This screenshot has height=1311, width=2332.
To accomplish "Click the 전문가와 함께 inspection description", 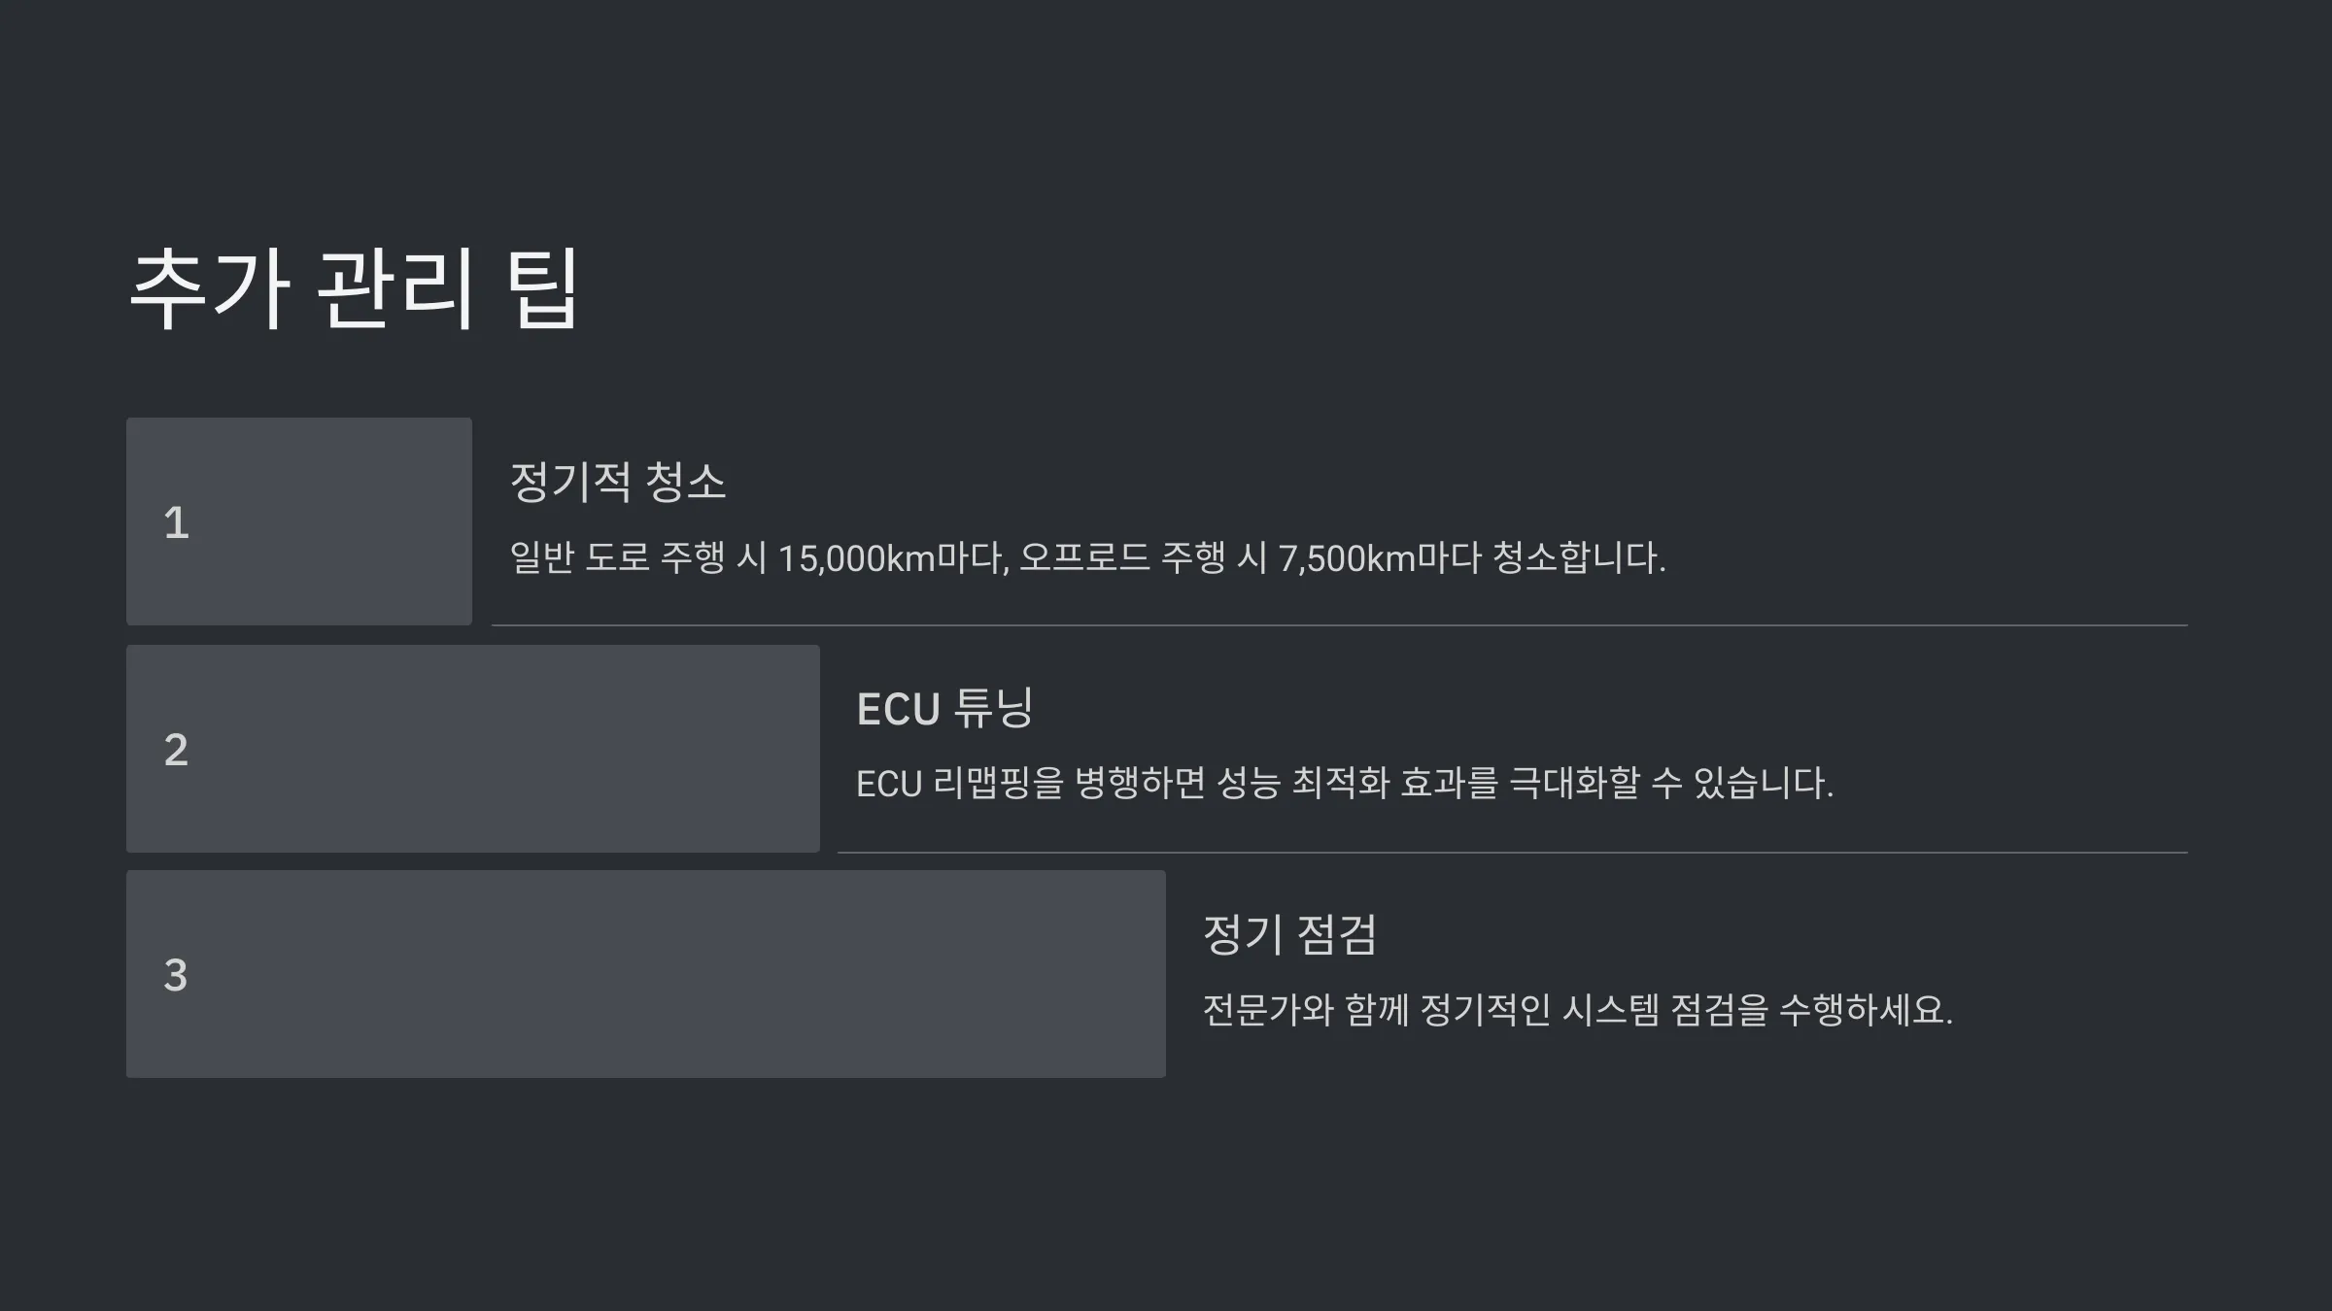I will tap(1577, 1010).
